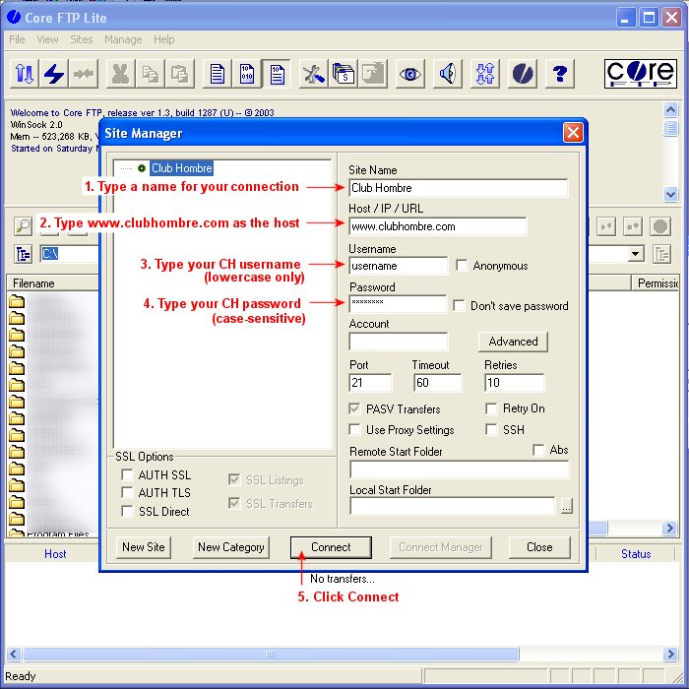Click the tree view icon in remote pane
Image resolution: width=689 pixels, height=689 pixels.
(661, 254)
